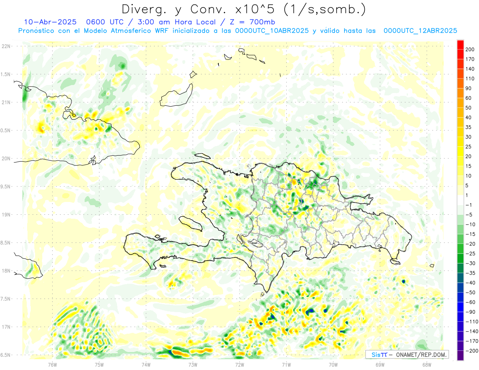Click the latitude label '20N'
This screenshot has width=479, height=370.
coord(6,158)
